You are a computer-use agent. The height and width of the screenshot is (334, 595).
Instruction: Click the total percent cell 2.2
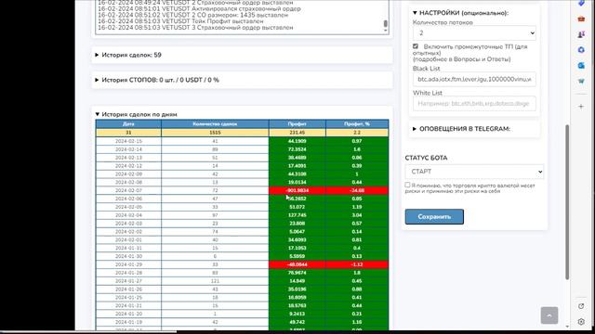tap(357, 133)
